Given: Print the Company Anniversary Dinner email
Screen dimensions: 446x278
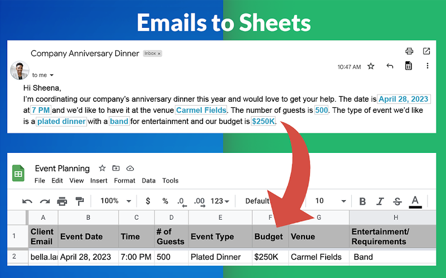Looking at the screenshot, I should 409,51.
